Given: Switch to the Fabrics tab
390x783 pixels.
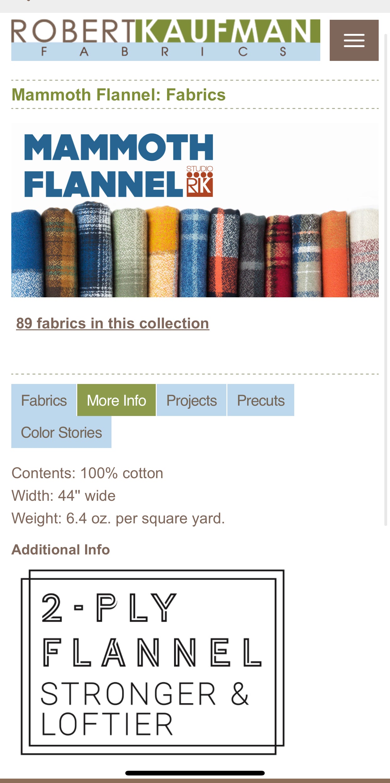Looking at the screenshot, I should (44, 400).
